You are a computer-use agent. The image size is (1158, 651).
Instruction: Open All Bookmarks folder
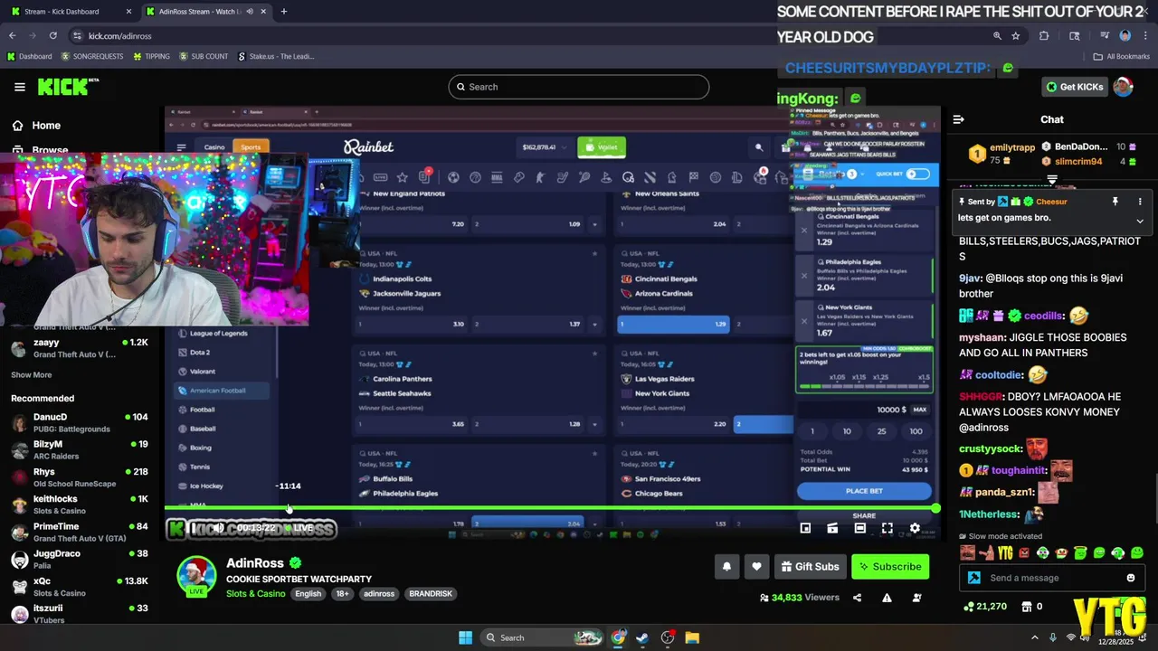pyautogui.click(x=1122, y=56)
